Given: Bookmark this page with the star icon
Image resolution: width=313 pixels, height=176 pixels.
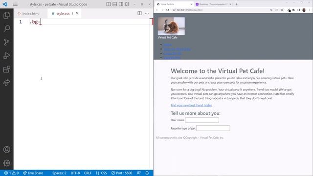Looking at the screenshot, I should pos(282,10).
